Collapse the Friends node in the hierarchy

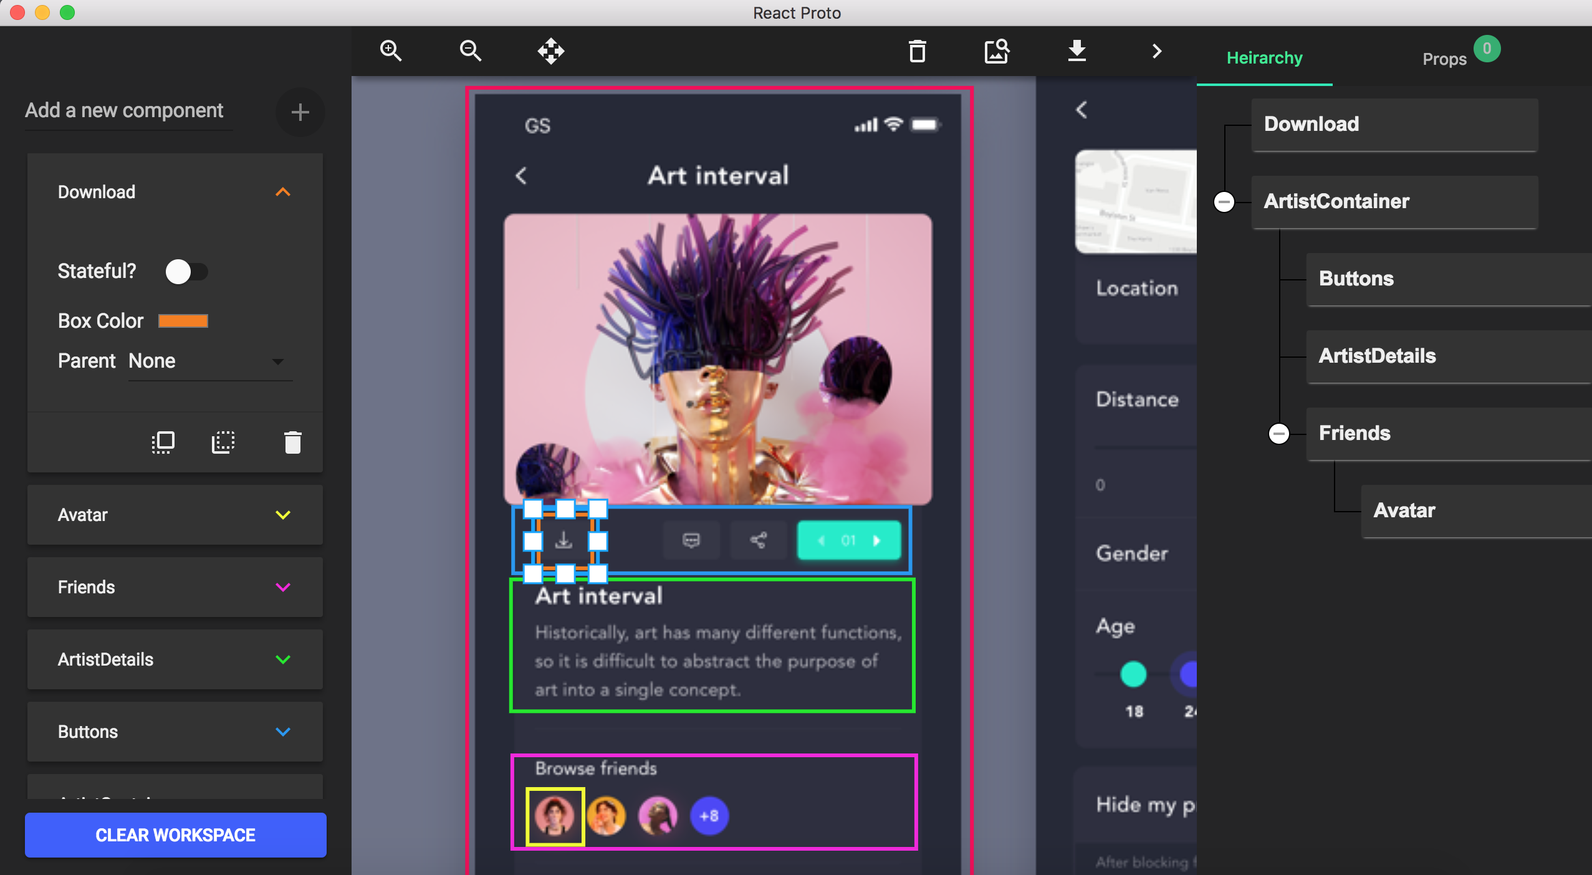pos(1278,433)
